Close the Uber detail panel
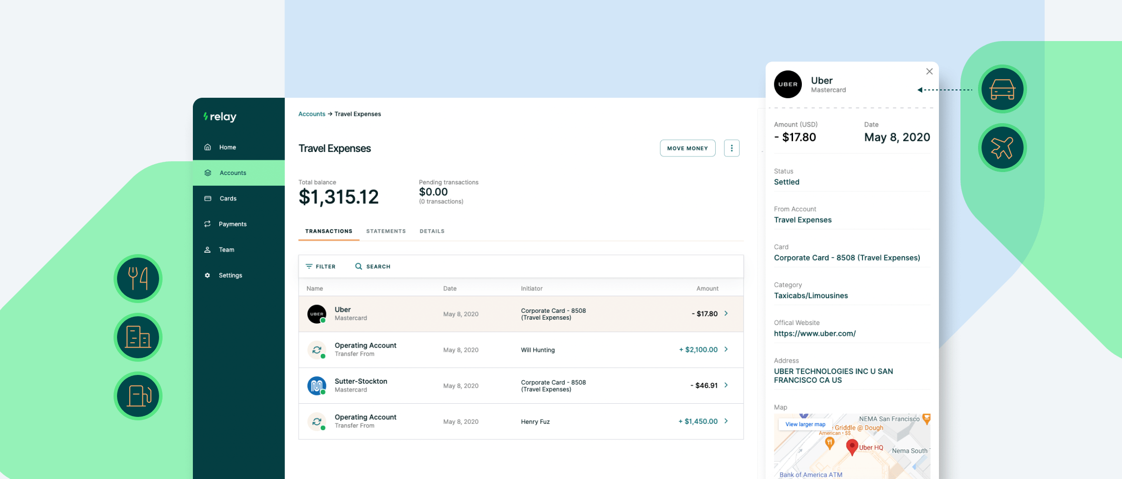 [929, 71]
